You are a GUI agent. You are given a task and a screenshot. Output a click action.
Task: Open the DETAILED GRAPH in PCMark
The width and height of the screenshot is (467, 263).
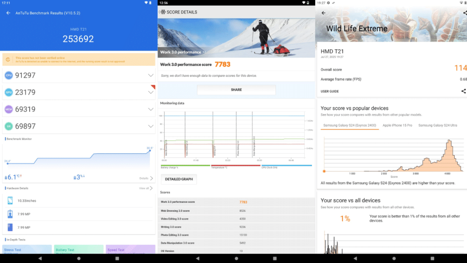coord(179,179)
